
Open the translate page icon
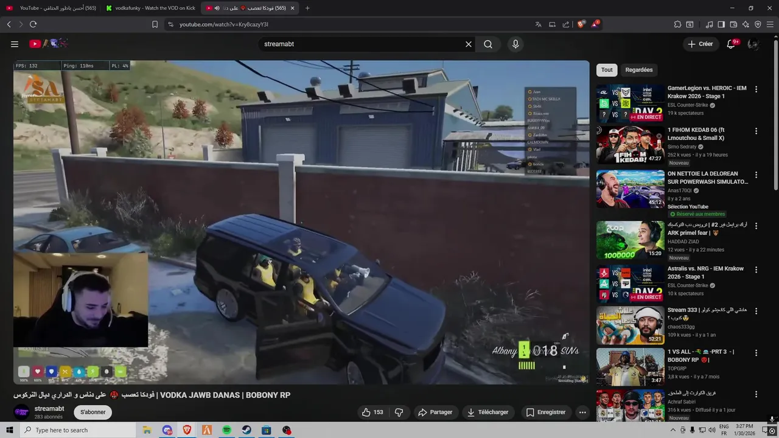click(x=538, y=24)
